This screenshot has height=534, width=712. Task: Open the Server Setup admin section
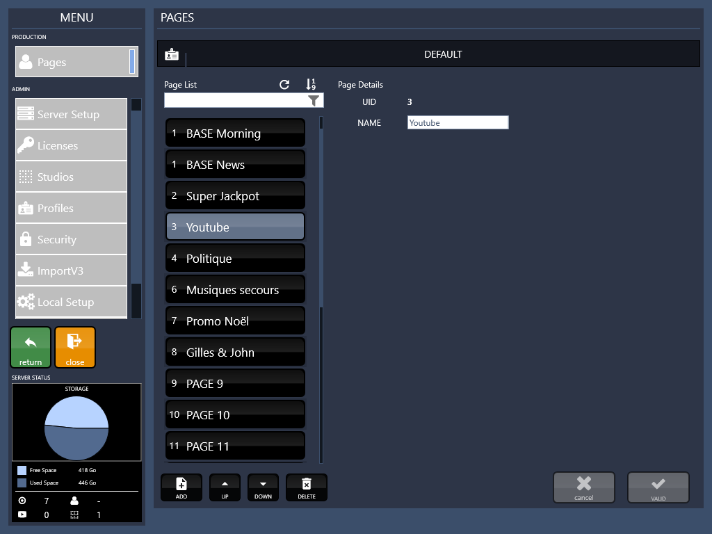point(70,113)
